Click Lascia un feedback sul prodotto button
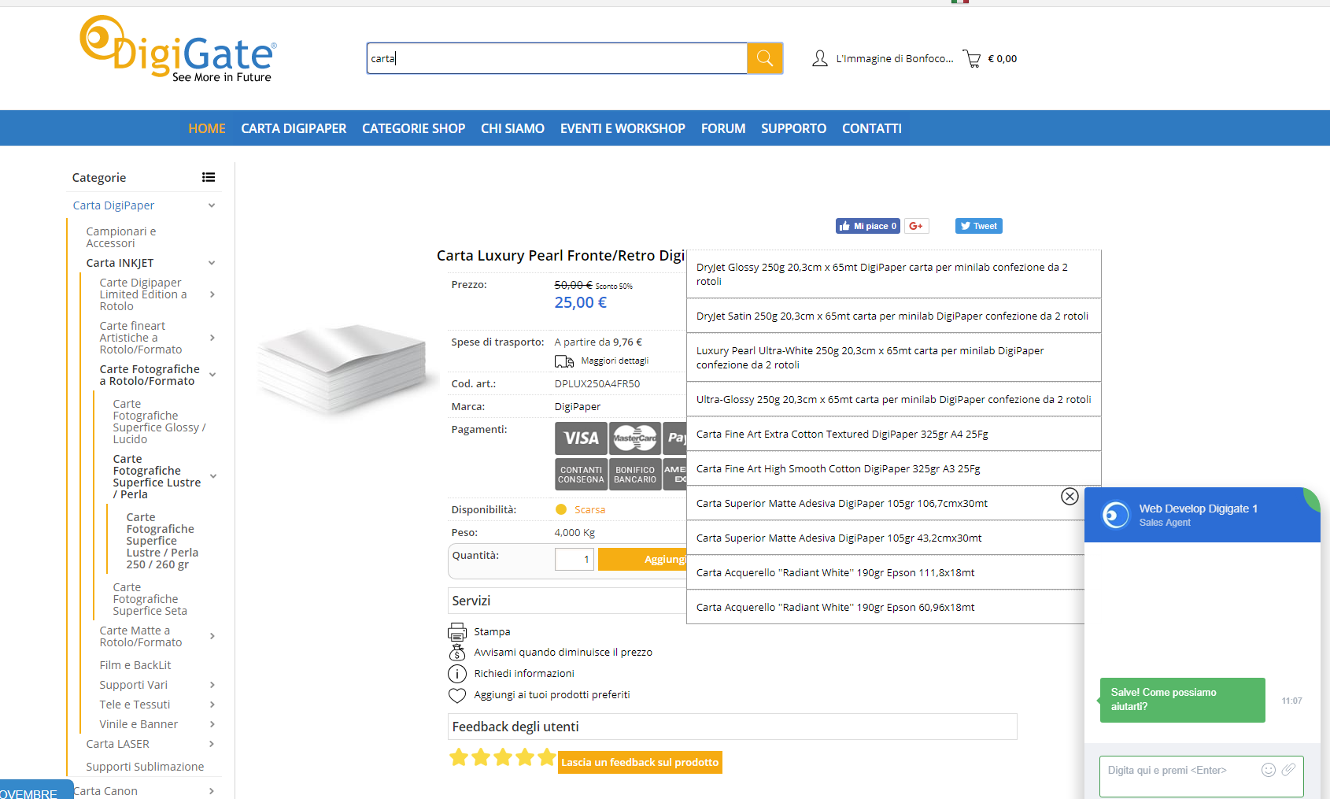The image size is (1330, 799). [640, 762]
